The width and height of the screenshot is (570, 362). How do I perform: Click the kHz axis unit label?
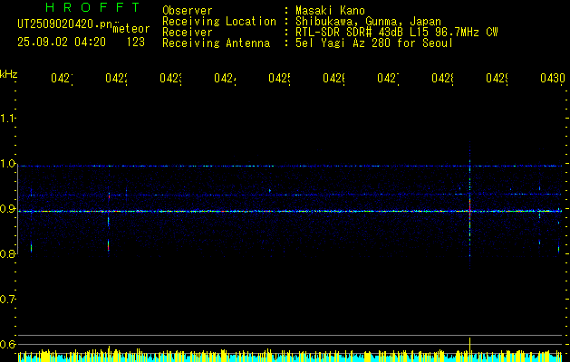click(x=9, y=74)
